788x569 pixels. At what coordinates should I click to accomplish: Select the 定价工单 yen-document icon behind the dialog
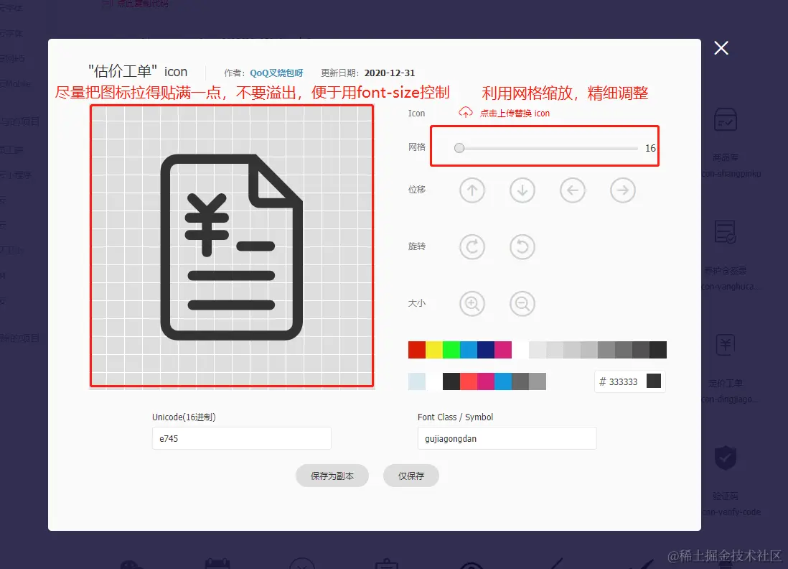(x=725, y=345)
